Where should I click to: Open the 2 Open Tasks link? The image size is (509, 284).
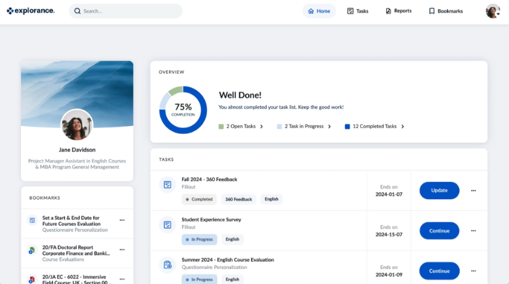[x=241, y=127]
